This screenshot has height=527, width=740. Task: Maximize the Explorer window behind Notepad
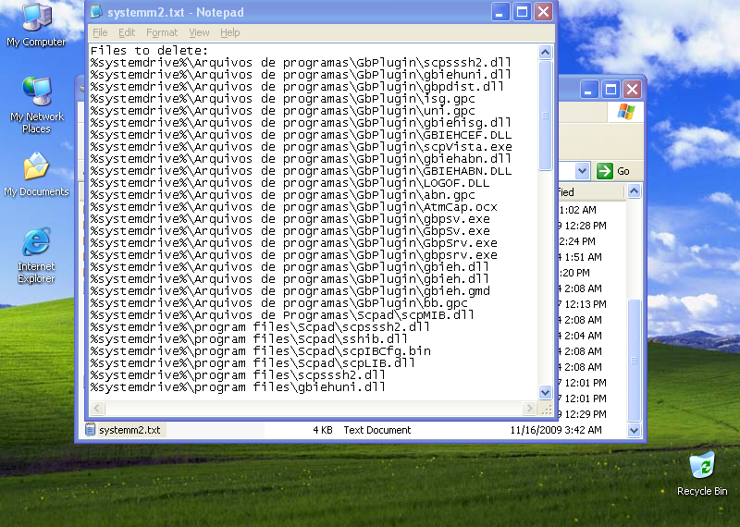610,89
